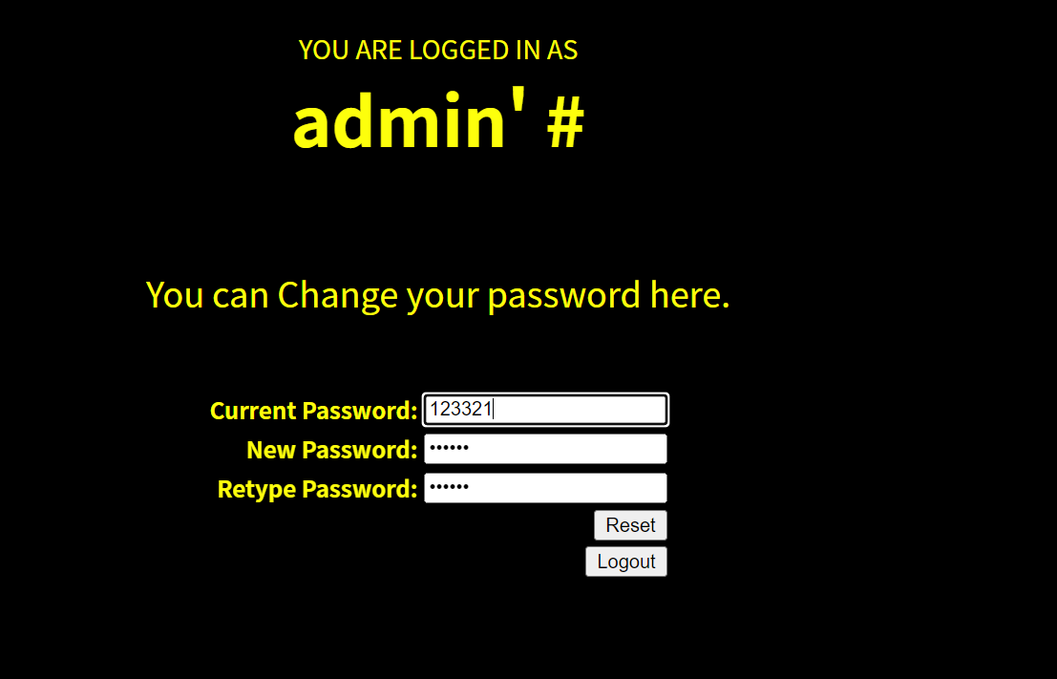Screen dimensions: 1057x679
Task: Click the "New Password:" label text
Action: [331, 450]
